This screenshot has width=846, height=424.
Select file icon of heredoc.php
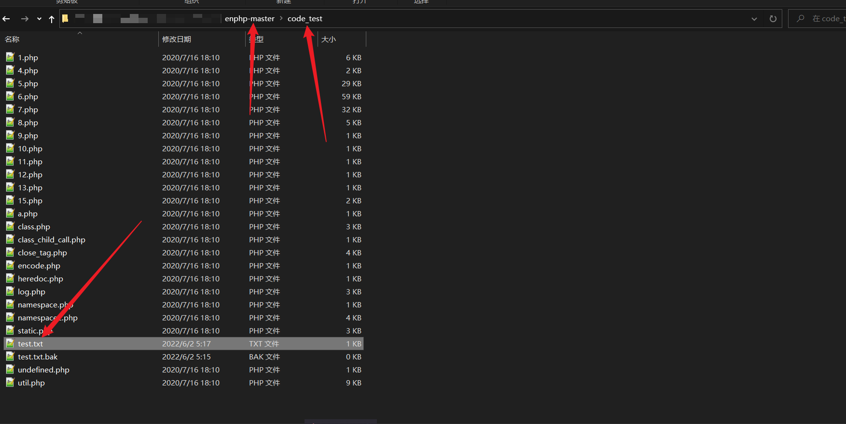coord(10,278)
